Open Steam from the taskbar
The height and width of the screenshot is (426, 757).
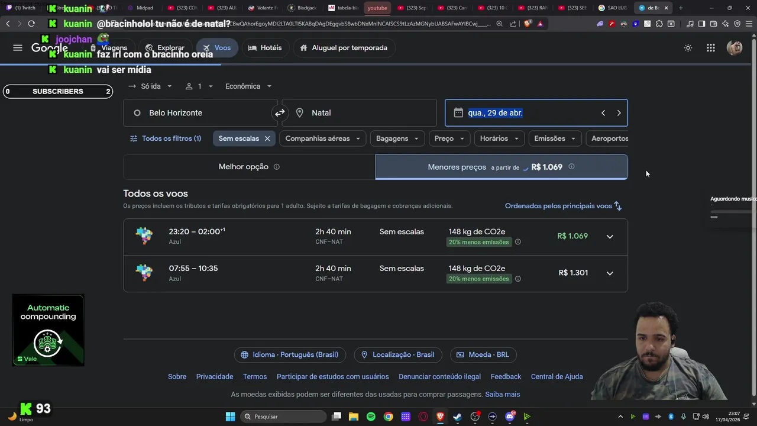tap(457, 417)
